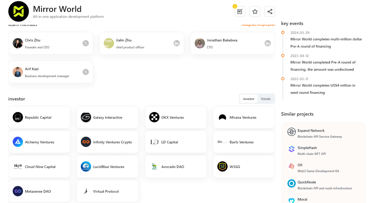Open Chris Zhu's X profile icon
Viewport: 368px width, 203px height.
pyautogui.click(x=86, y=43)
